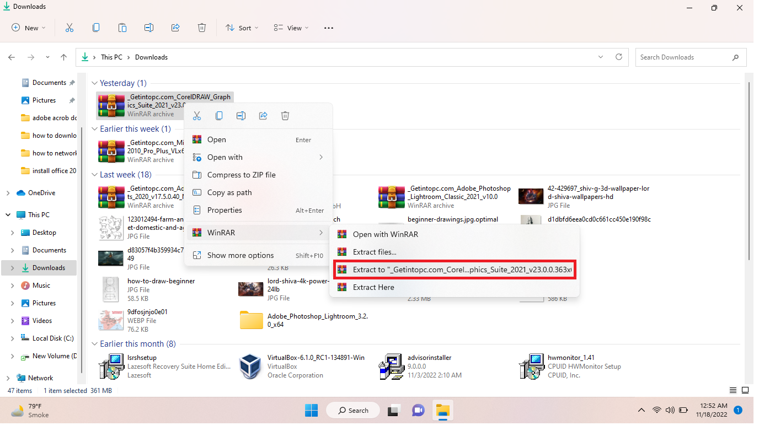Switch to details view icon in status bar
The height and width of the screenshot is (431, 759).
[x=733, y=390]
